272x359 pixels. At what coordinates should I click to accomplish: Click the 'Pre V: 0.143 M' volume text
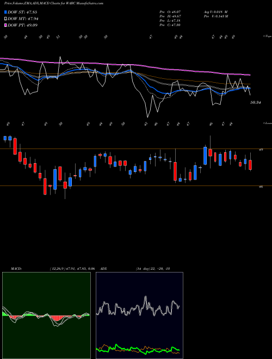(x=215, y=16)
